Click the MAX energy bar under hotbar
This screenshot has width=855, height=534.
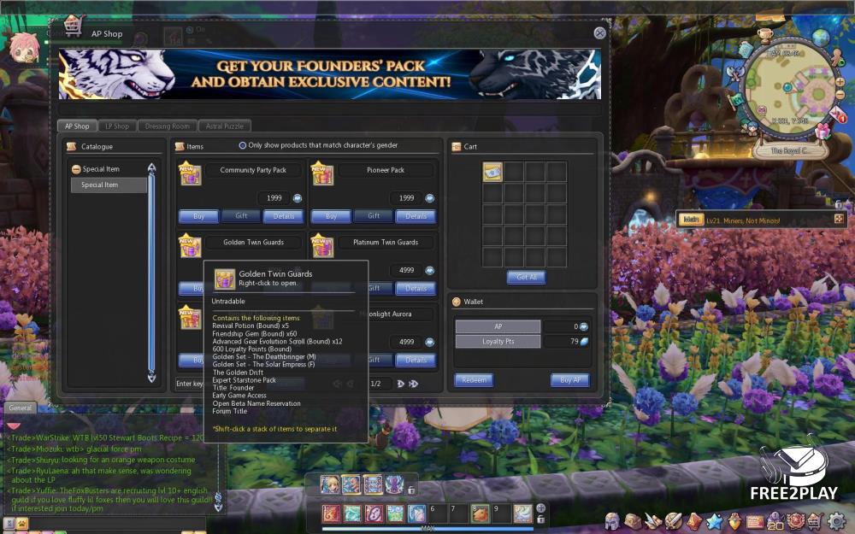coord(427,528)
